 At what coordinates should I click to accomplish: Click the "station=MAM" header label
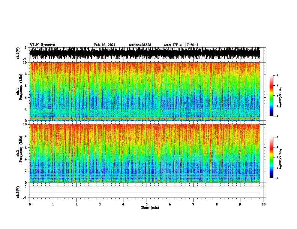pyautogui.click(x=140, y=45)
